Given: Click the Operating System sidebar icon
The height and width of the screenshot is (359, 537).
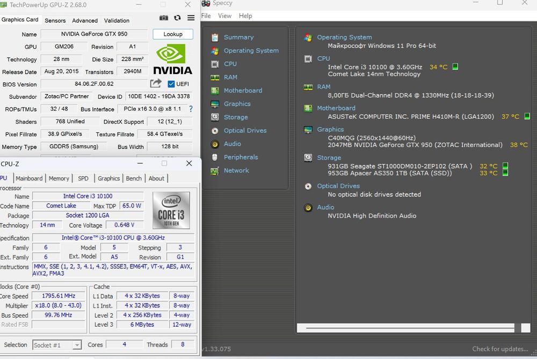Looking at the screenshot, I should pyautogui.click(x=215, y=51).
